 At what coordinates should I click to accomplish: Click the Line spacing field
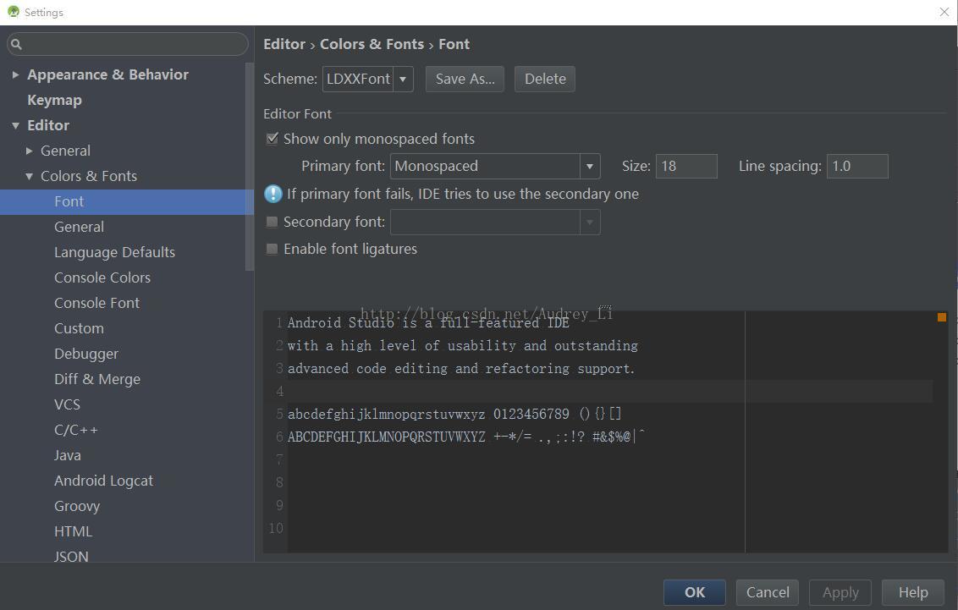pyautogui.click(x=857, y=166)
